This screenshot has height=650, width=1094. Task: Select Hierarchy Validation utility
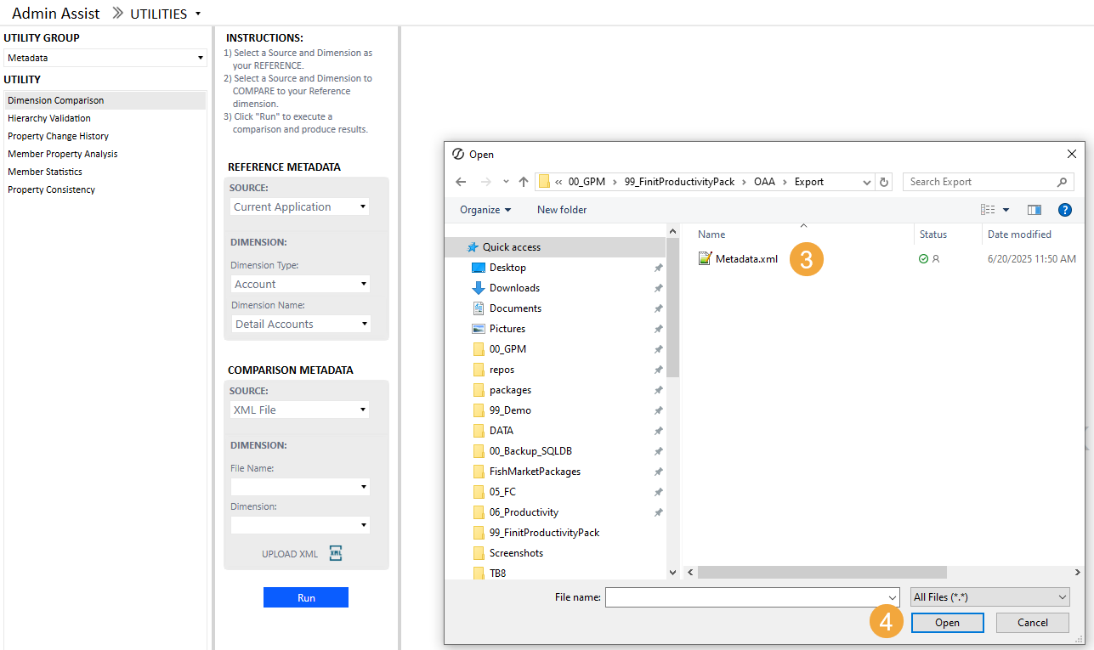(x=49, y=118)
